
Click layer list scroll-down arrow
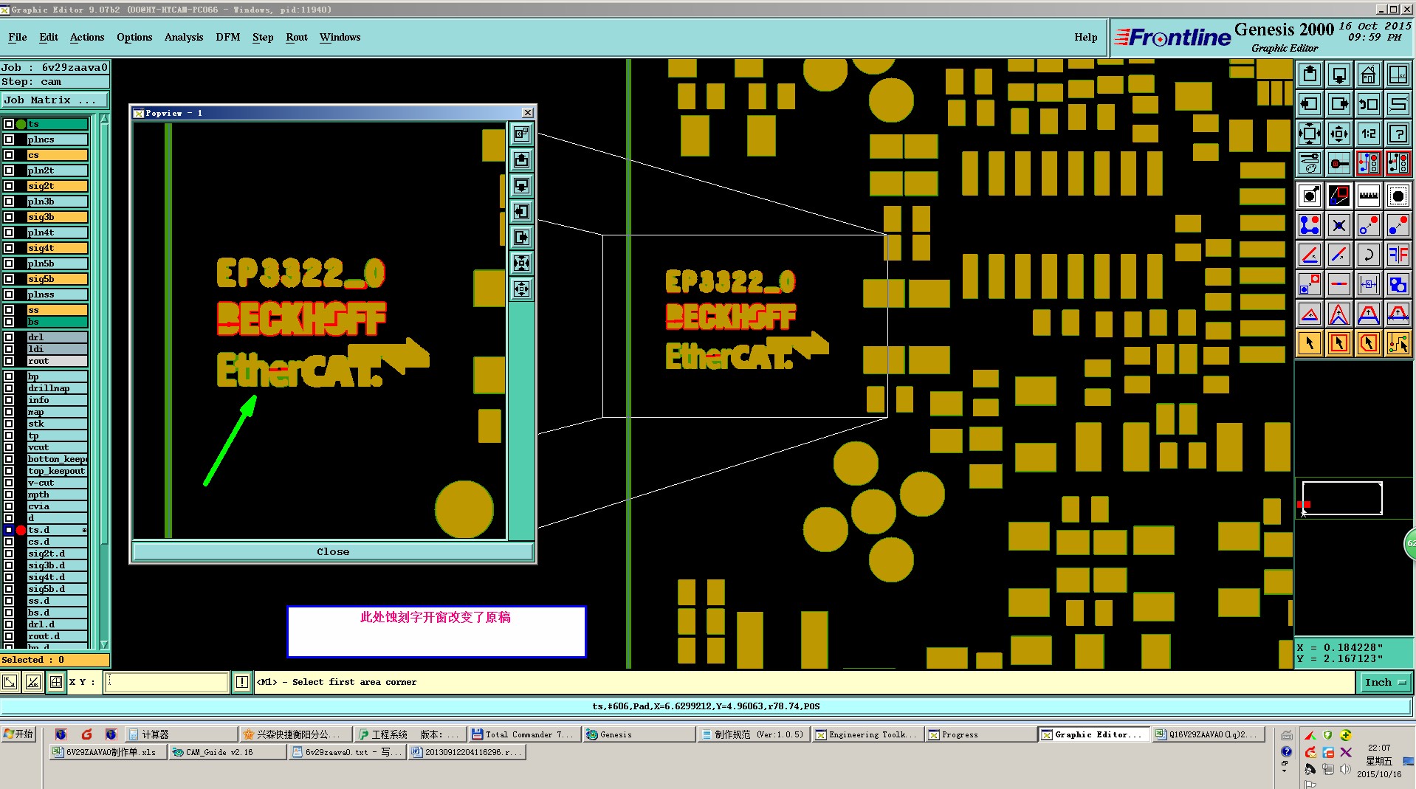[x=104, y=644]
